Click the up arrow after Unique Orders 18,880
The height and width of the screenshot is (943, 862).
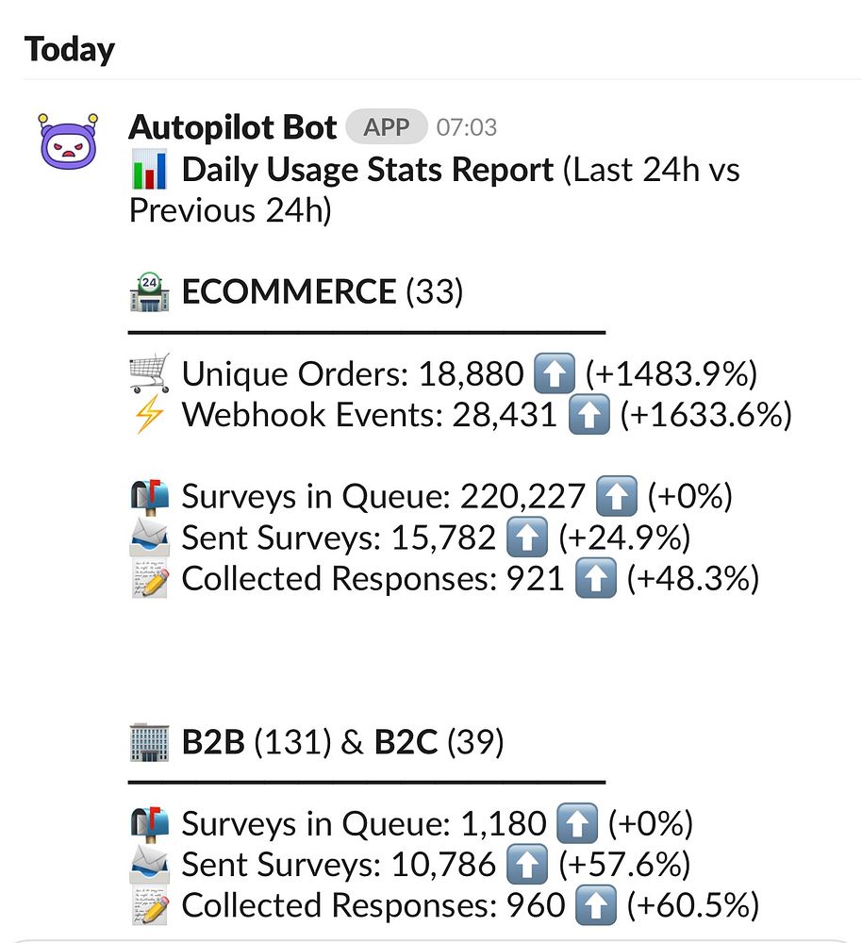[554, 373]
